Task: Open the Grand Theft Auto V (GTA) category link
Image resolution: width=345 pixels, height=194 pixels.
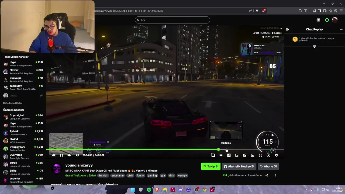Action: click(x=80, y=175)
